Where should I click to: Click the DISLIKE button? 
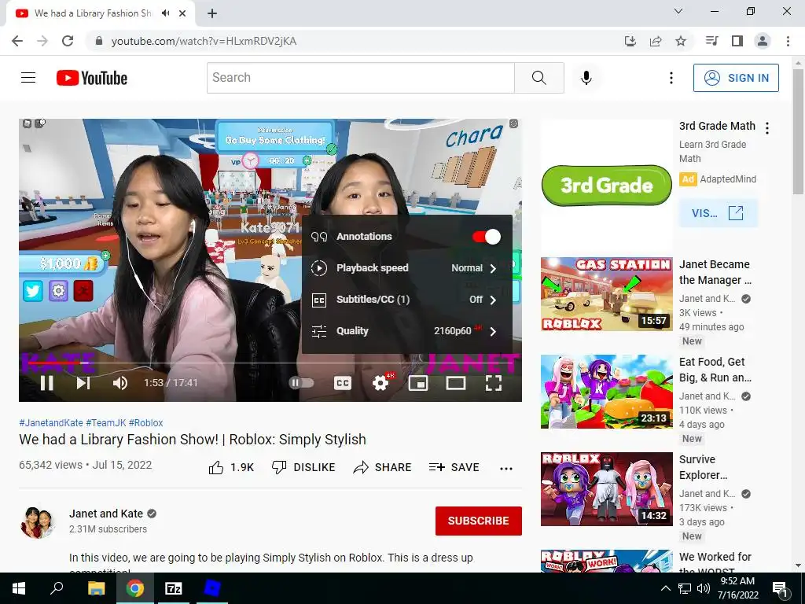[x=303, y=467]
